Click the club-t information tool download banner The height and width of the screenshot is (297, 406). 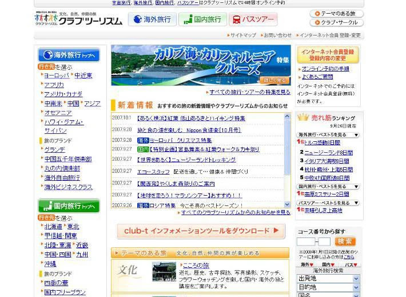click(x=200, y=231)
